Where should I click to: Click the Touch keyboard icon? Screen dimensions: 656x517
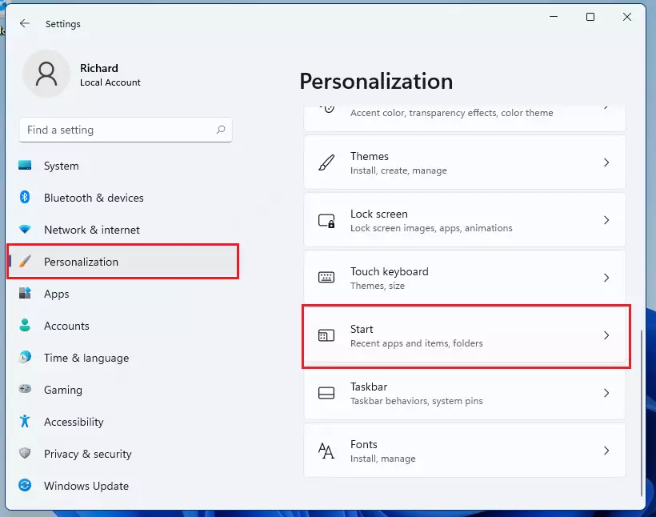coord(326,277)
